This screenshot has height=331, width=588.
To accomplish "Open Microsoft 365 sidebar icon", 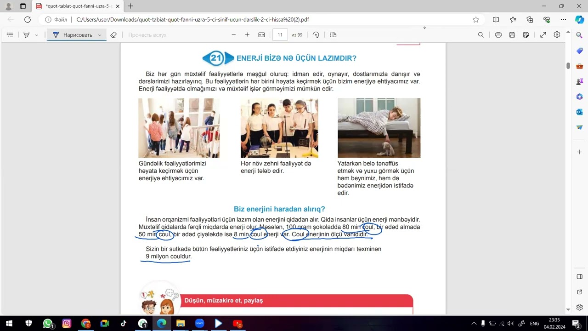I will pyautogui.click(x=579, y=97).
